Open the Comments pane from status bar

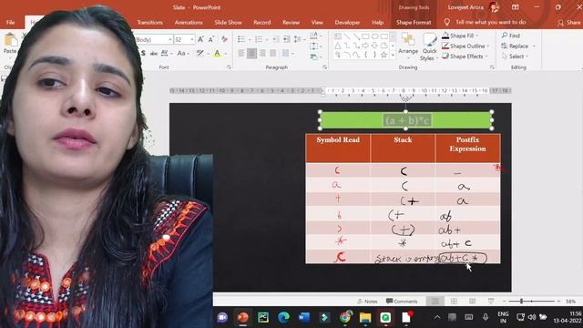click(x=402, y=302)
